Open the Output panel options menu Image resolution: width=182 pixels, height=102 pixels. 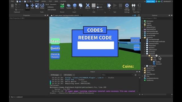pos(139,75)
